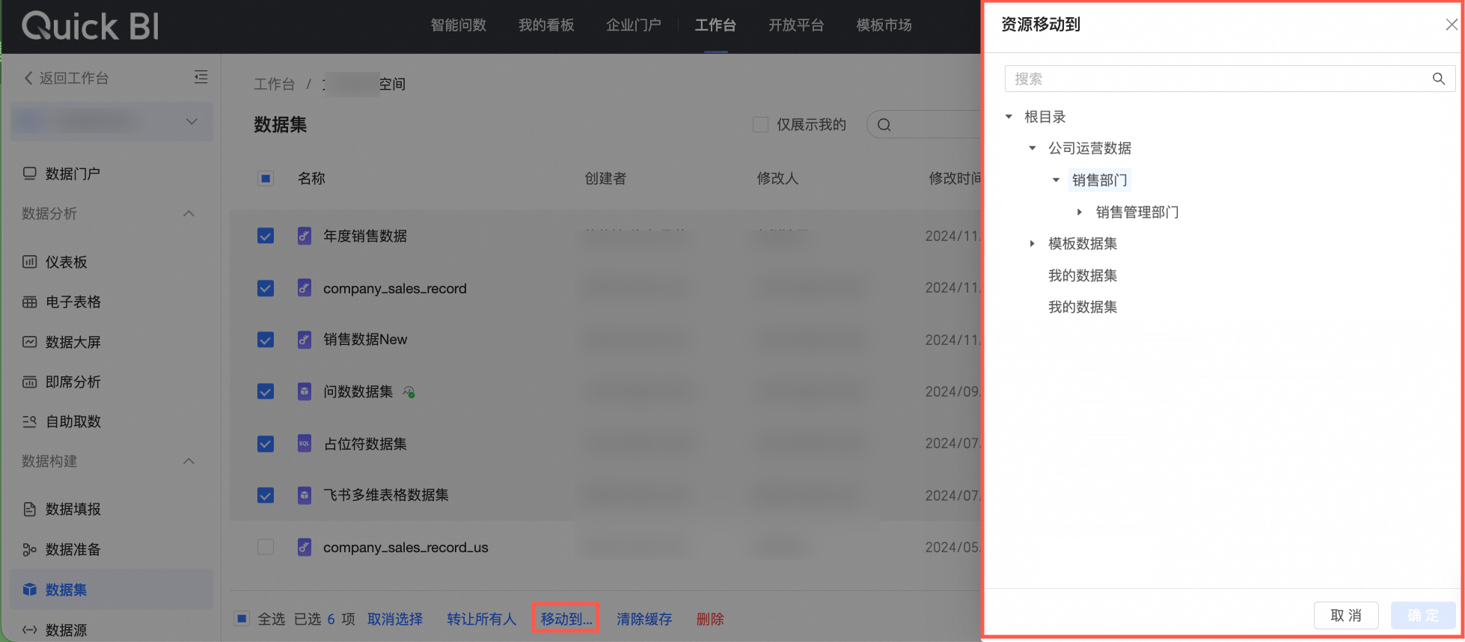This screenshot has width=1465, height=642.
Task: Click 工作台 breadcrumb link
Action: (x=274, y=85)
